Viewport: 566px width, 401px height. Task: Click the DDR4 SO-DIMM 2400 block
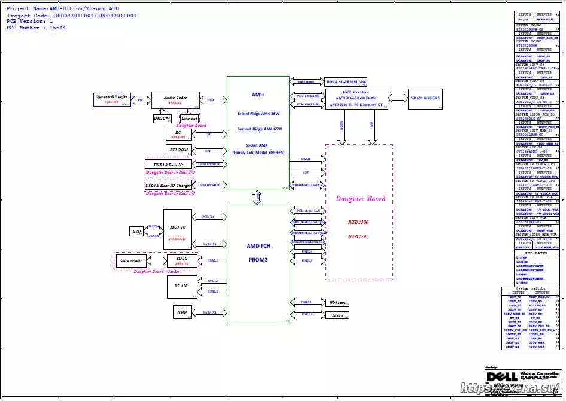pos(346,81)
